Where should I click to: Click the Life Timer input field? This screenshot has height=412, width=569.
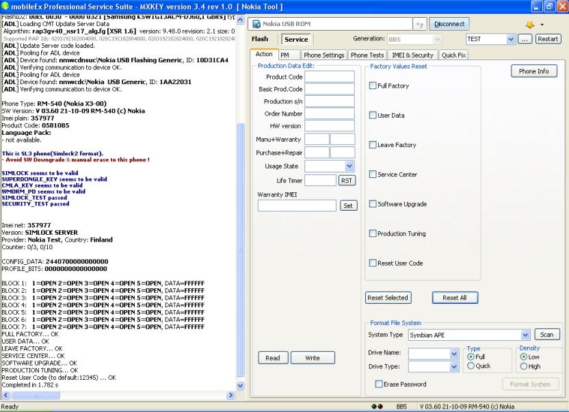tap(320, 181)
